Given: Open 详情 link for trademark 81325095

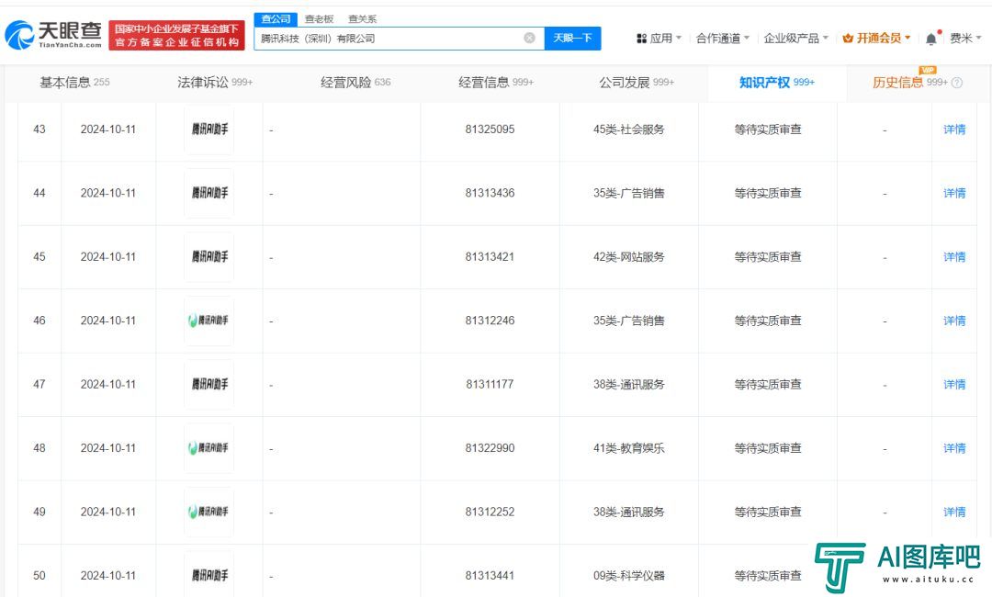Looking at the screenshot, I should pos(953,130).
